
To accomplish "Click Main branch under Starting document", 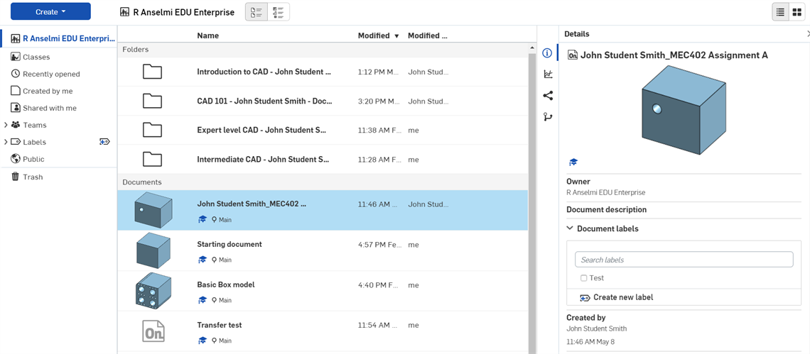I will (x=222, y=260).
